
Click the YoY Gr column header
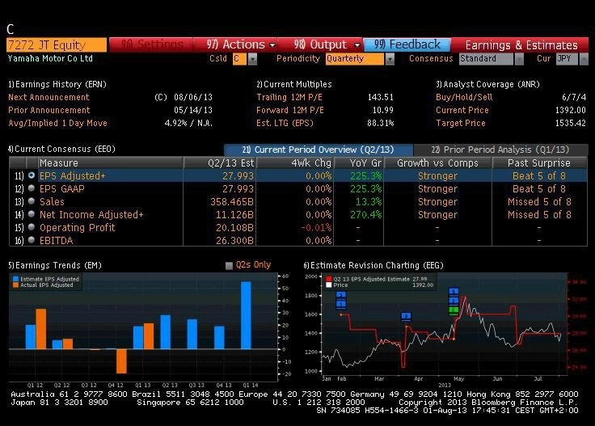[x=359, y=162]
